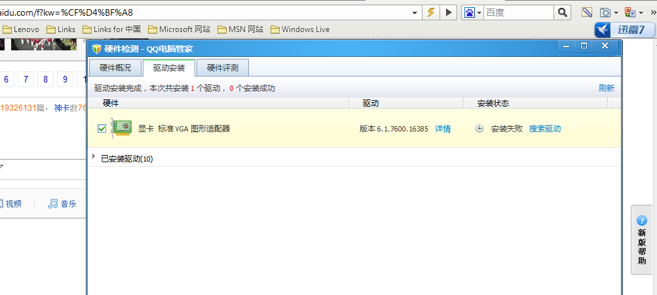This screenshot has height=295, width=657.
Task: Go to page 9 in Baidu page
Action: click(65, 79)
